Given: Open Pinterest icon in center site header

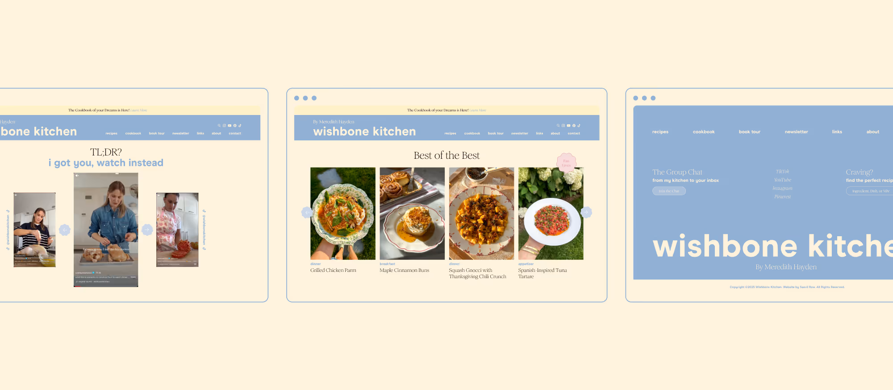Looking at the screenshot, I should [574, 126].
